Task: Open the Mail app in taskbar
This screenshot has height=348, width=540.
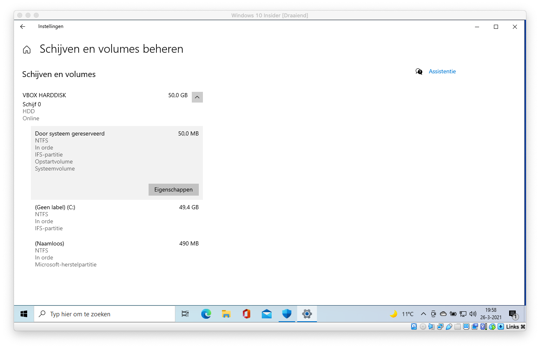Action: point(266,314)
